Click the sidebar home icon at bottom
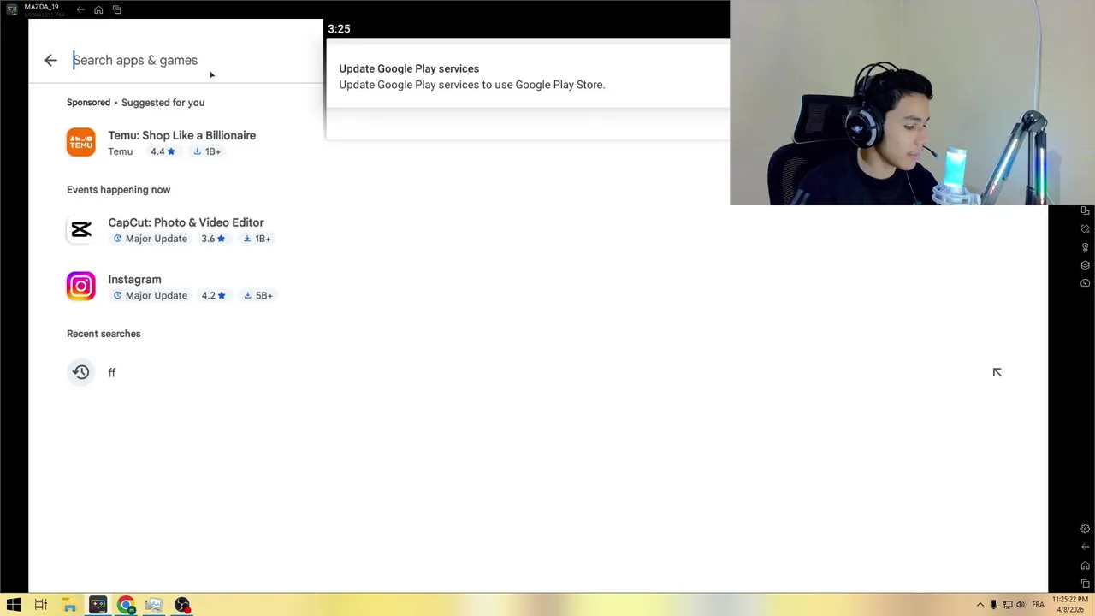This screenshot has width=1095, height=616. (x=1085, y=566)
